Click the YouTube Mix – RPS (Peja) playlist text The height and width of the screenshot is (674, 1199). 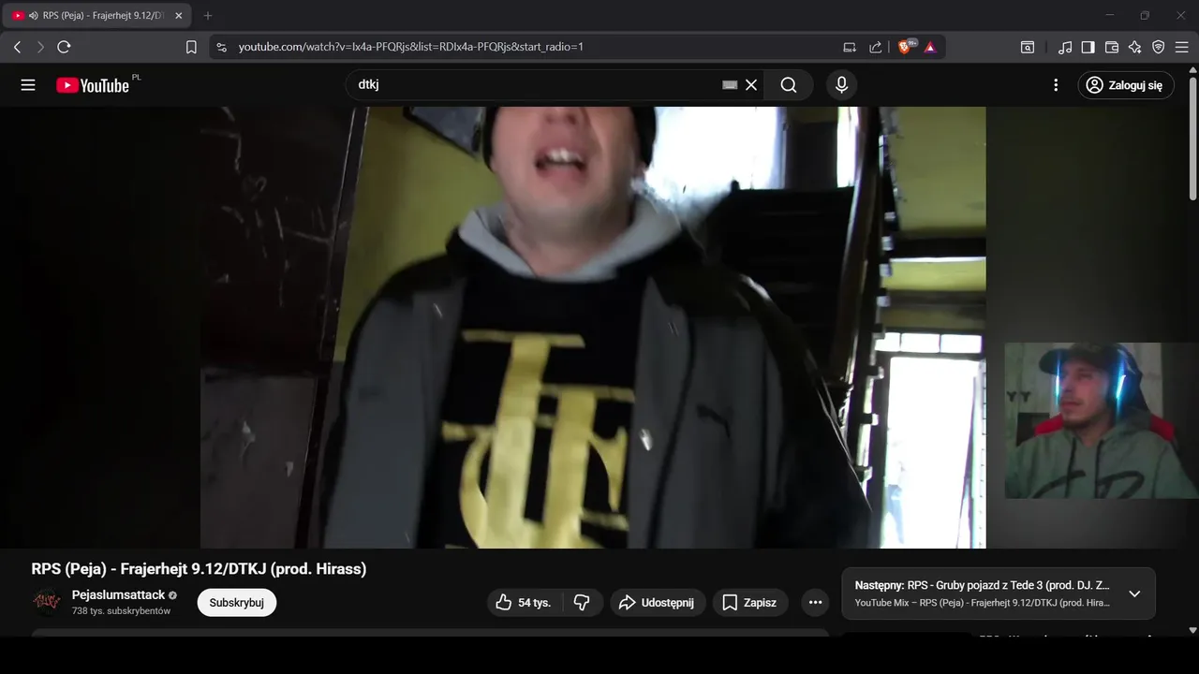click(x=983, y=603)
